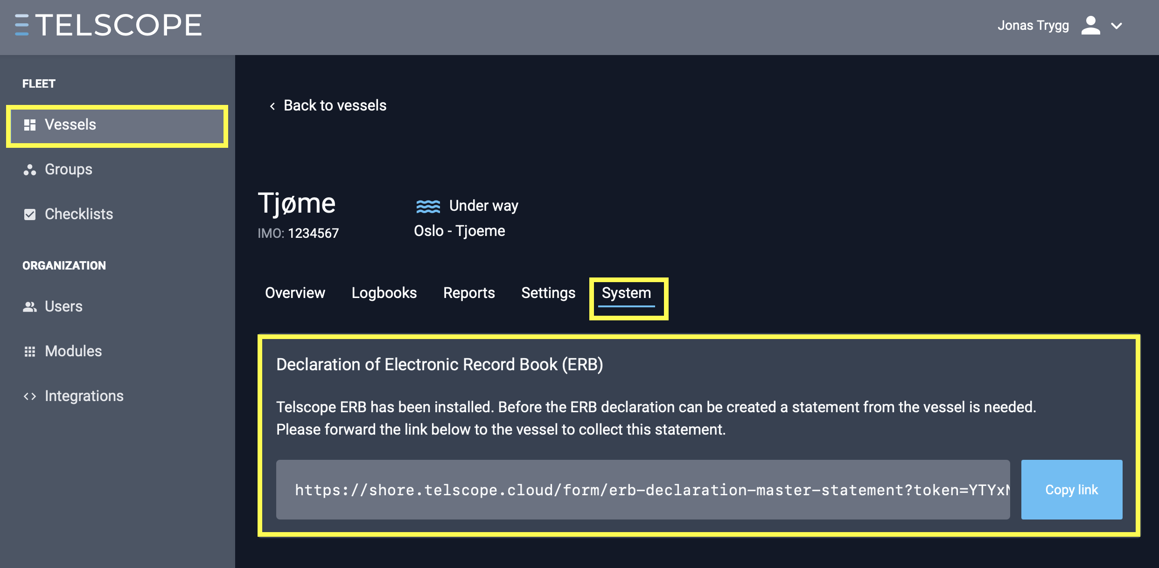Click the ERB declaration link field

click(643, 490)
